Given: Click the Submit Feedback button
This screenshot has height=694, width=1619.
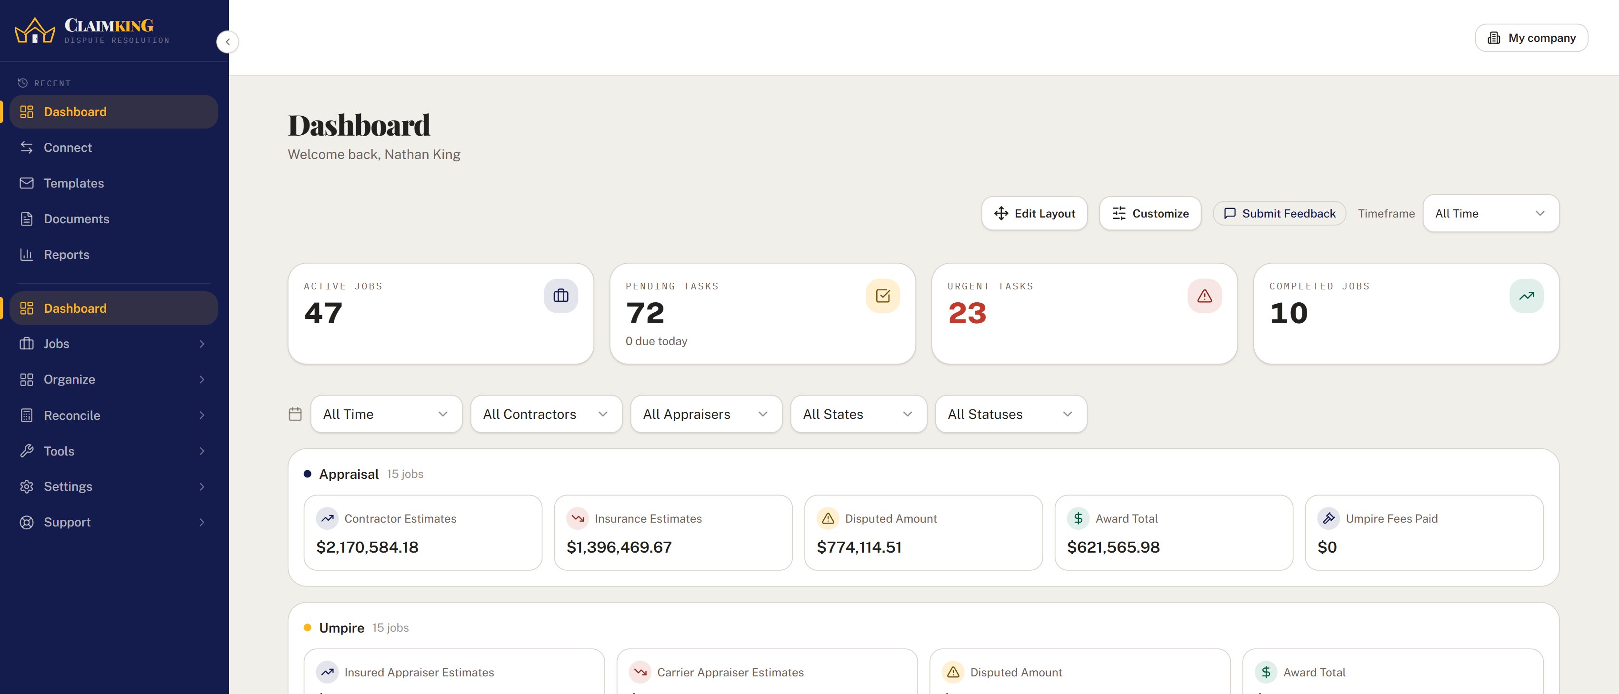Looking at the screenshot, I should (x=1279, y=214).
